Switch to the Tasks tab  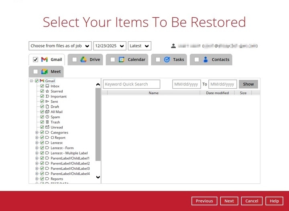[169, 59]
